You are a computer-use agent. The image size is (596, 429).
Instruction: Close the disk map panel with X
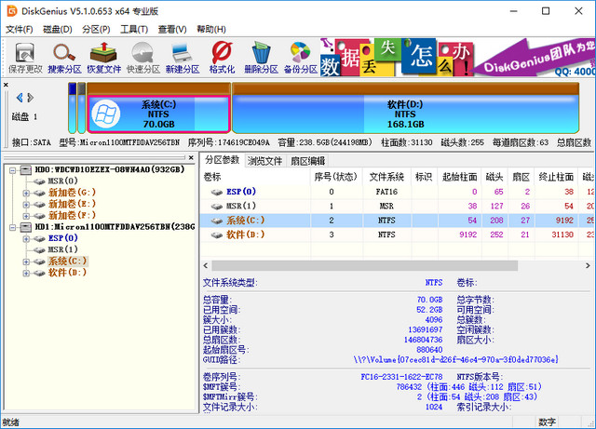pos(6,85)
